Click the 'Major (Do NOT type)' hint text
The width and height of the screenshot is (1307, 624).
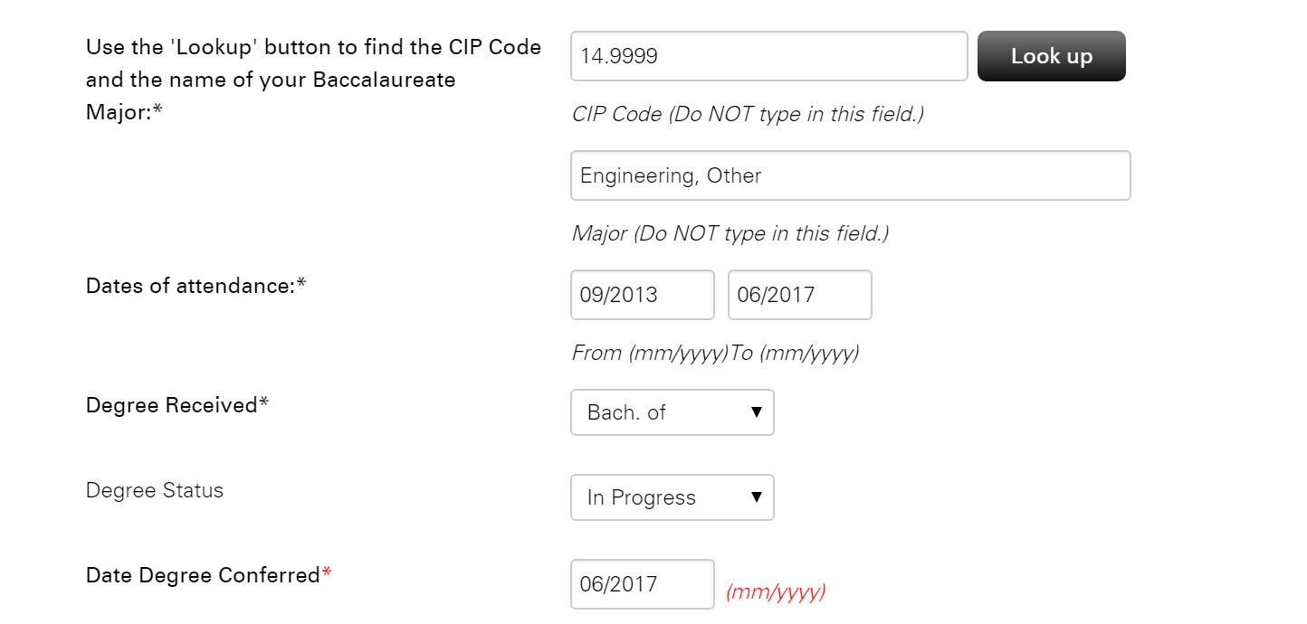point(730,233)
